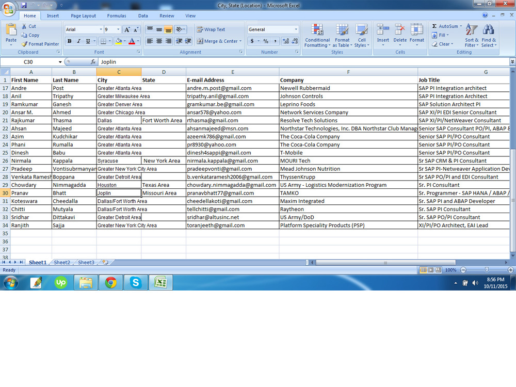Apply the red font color swatch

[132, 41]
